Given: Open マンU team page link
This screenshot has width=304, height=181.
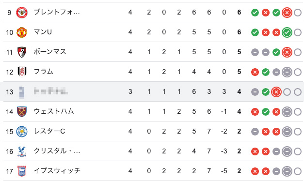Looking at the screenshot, I should point(43,32).
